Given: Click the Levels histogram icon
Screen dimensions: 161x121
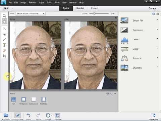Looking at the screenshot, I should click(x=124, y=40).
